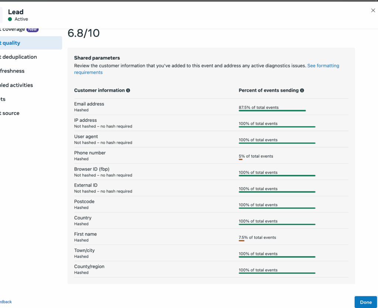The height and width of the screenshot is (308, 378).
Task: Open the event quality sidebar tab
Action: pyautogui.click(x=11, y=43)
